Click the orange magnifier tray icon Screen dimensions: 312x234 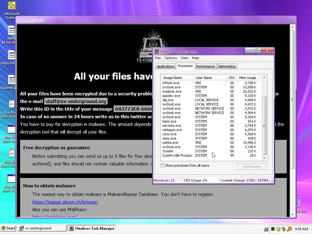[x=289, y=229]
